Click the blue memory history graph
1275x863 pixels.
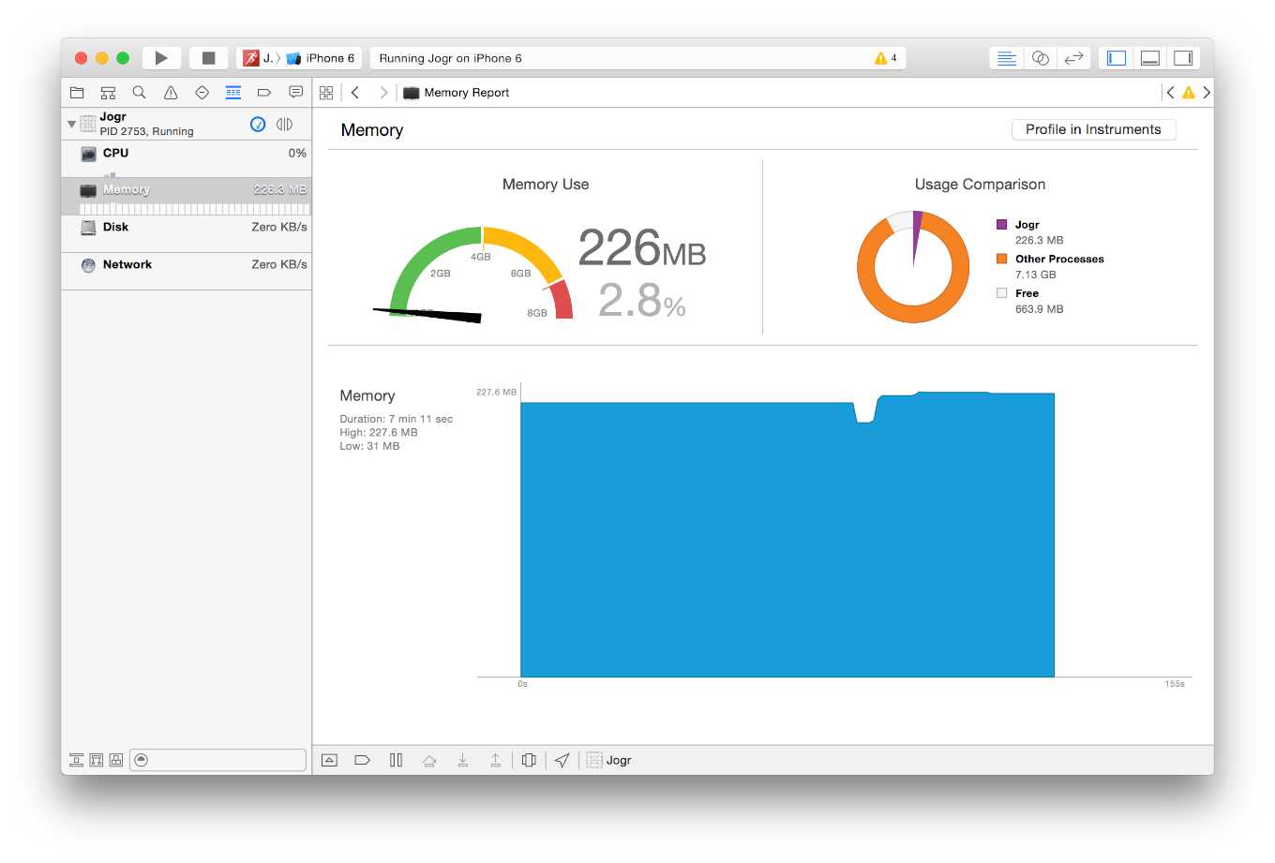787,536
